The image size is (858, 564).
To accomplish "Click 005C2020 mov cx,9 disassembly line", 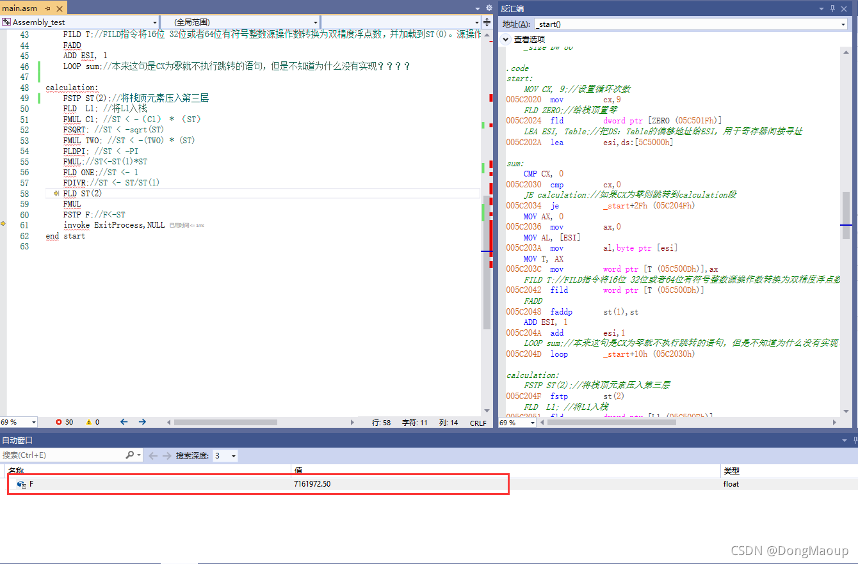I will (563, 100).
